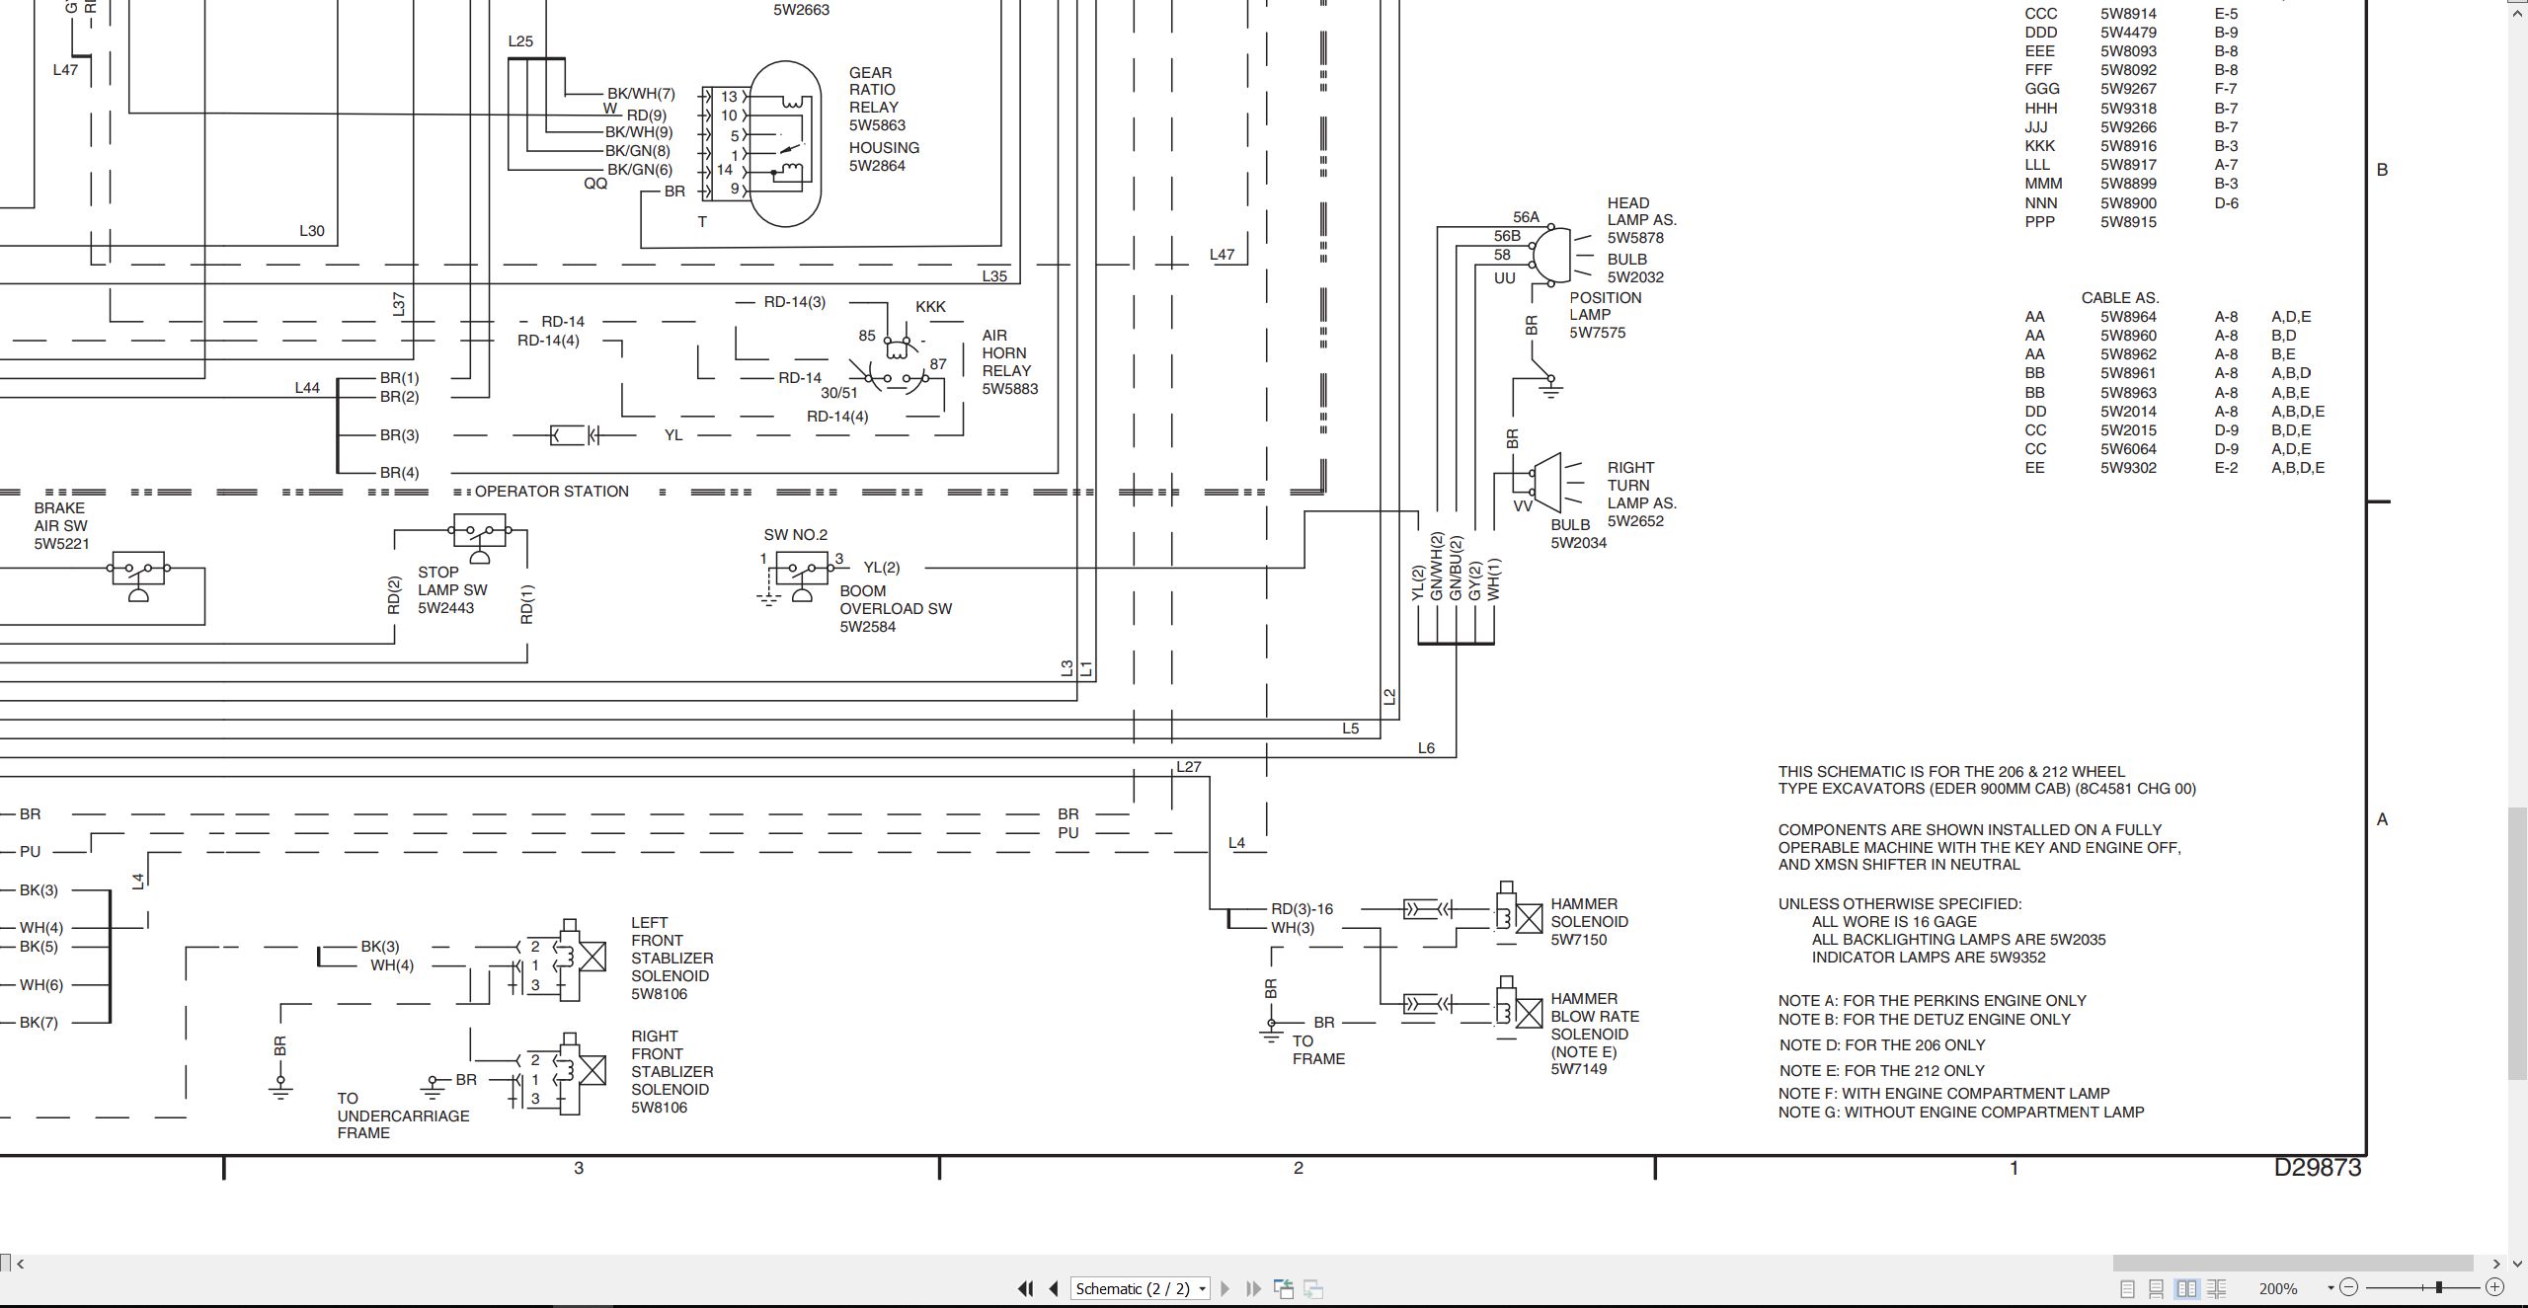Click the horizontal scrollbar left arrow

pyautogui.click(x=21, y=1263)
